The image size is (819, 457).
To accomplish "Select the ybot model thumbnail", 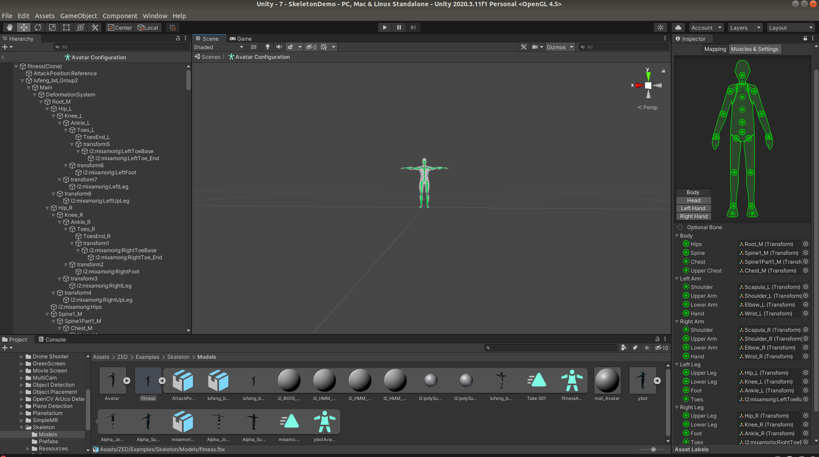I will [642, 380].
